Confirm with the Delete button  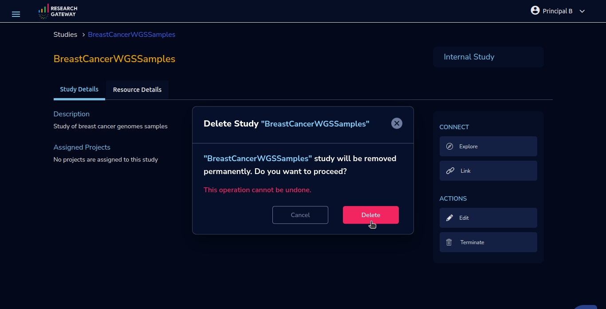click(x=371, y=215)
